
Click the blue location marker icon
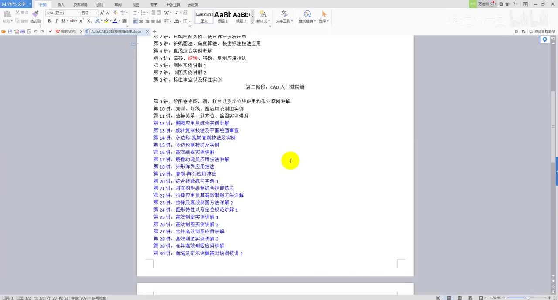coord(544,40)
